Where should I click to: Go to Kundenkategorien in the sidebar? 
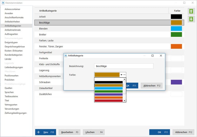pyautogui.click(x=14, y=55)
